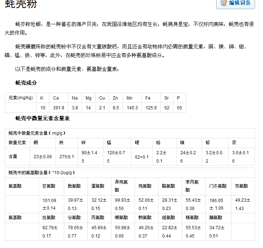Viewport: 263px width, 248px height.
Task: Click the 甘氨酸 amino acid header
Action: [x=51, y=186]
